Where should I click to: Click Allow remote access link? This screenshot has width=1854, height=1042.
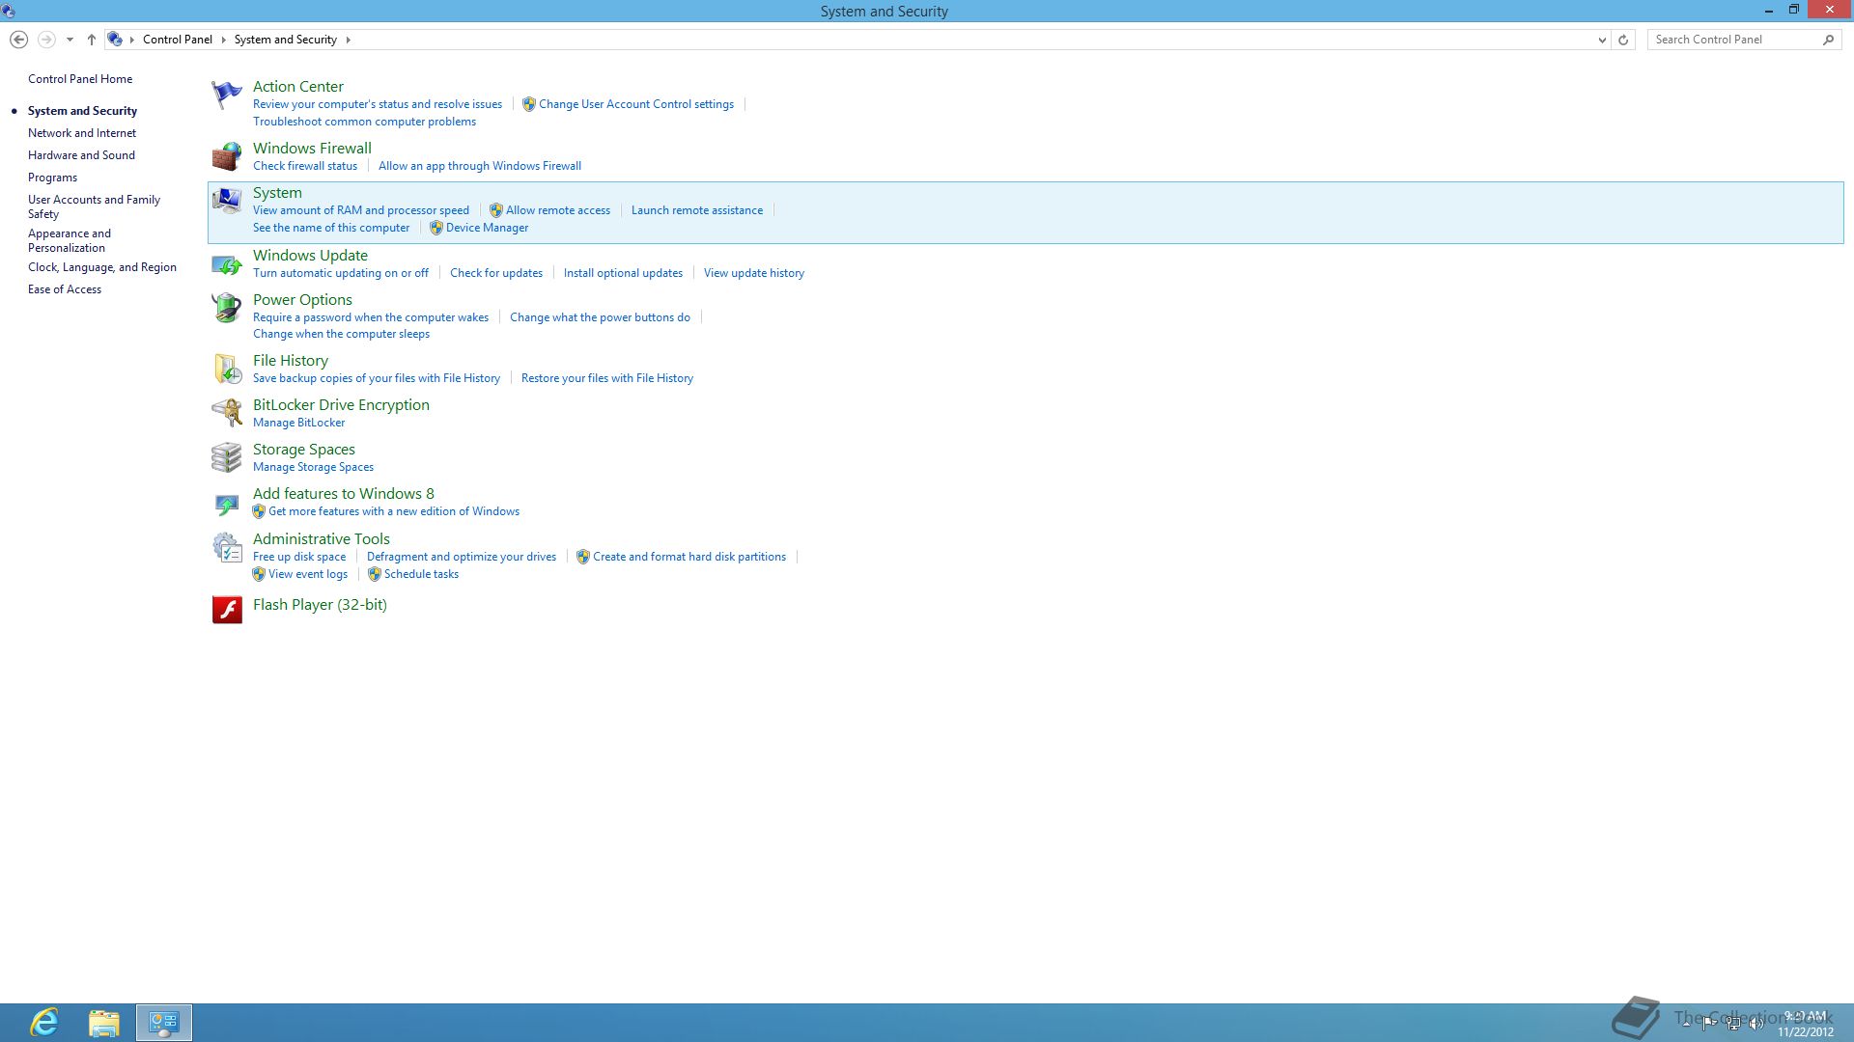pos(558,210)
